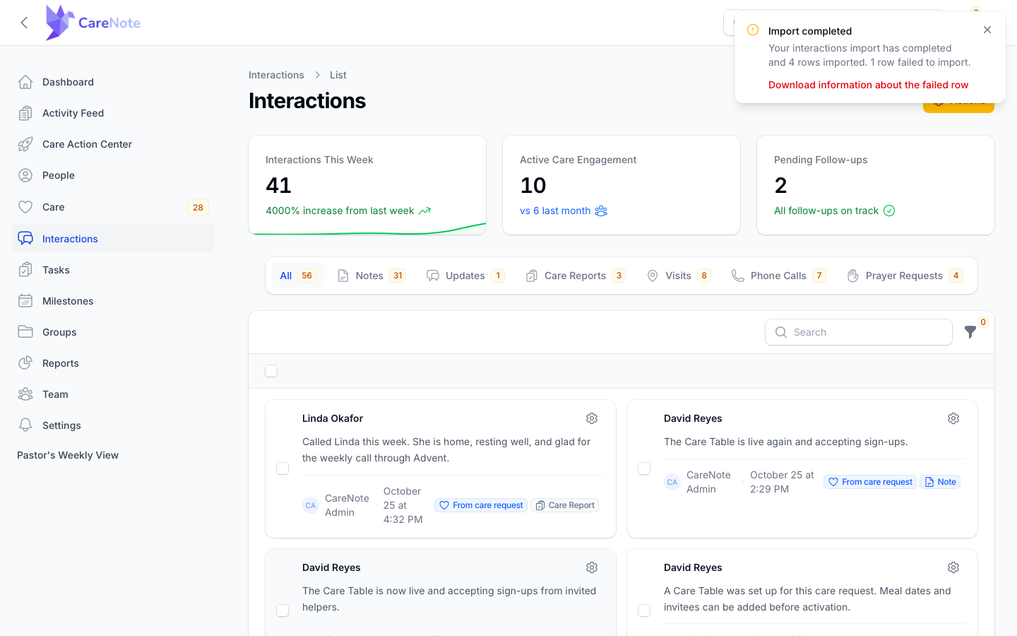The width and height of the screenshot is (1017, 636).
Task: Download information about the failed row
Action: tap(868, 85)
